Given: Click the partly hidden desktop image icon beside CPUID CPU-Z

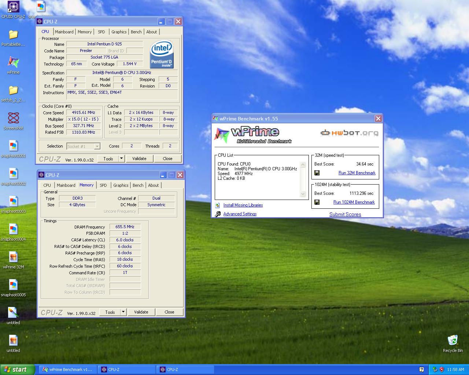Looking at the screenshot, I should pyautogui.click(x=41, y=7).
